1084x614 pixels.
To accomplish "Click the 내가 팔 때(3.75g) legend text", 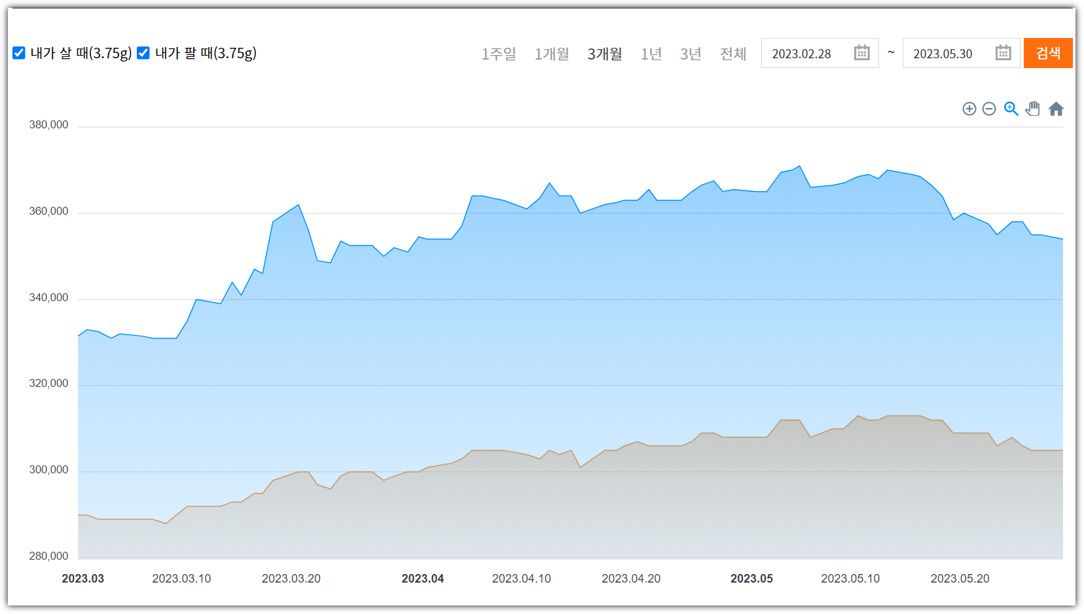I will (206, 53).
